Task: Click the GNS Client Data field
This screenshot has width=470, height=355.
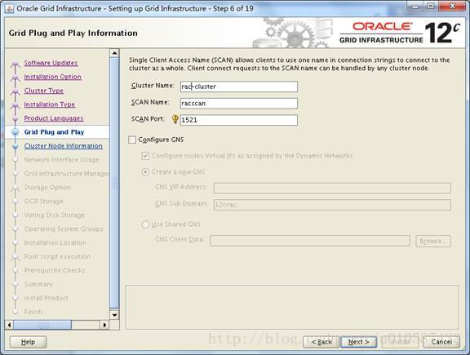Action: 310,241
